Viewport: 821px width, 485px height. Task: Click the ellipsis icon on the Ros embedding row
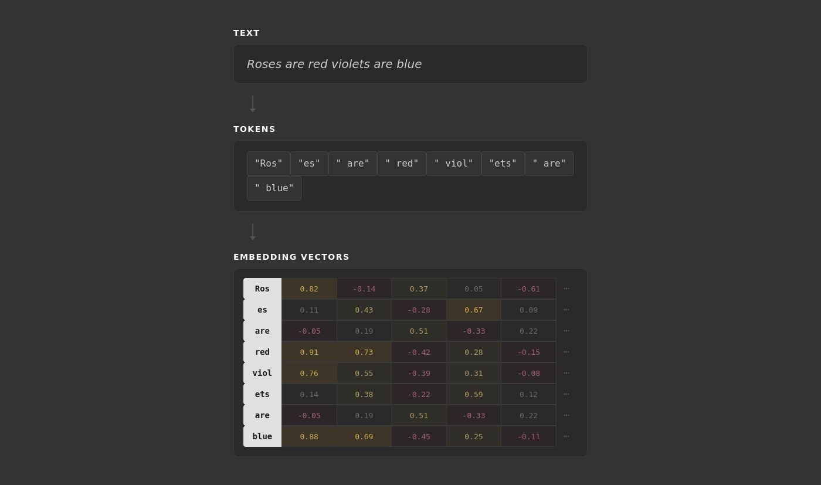point(566,289)
